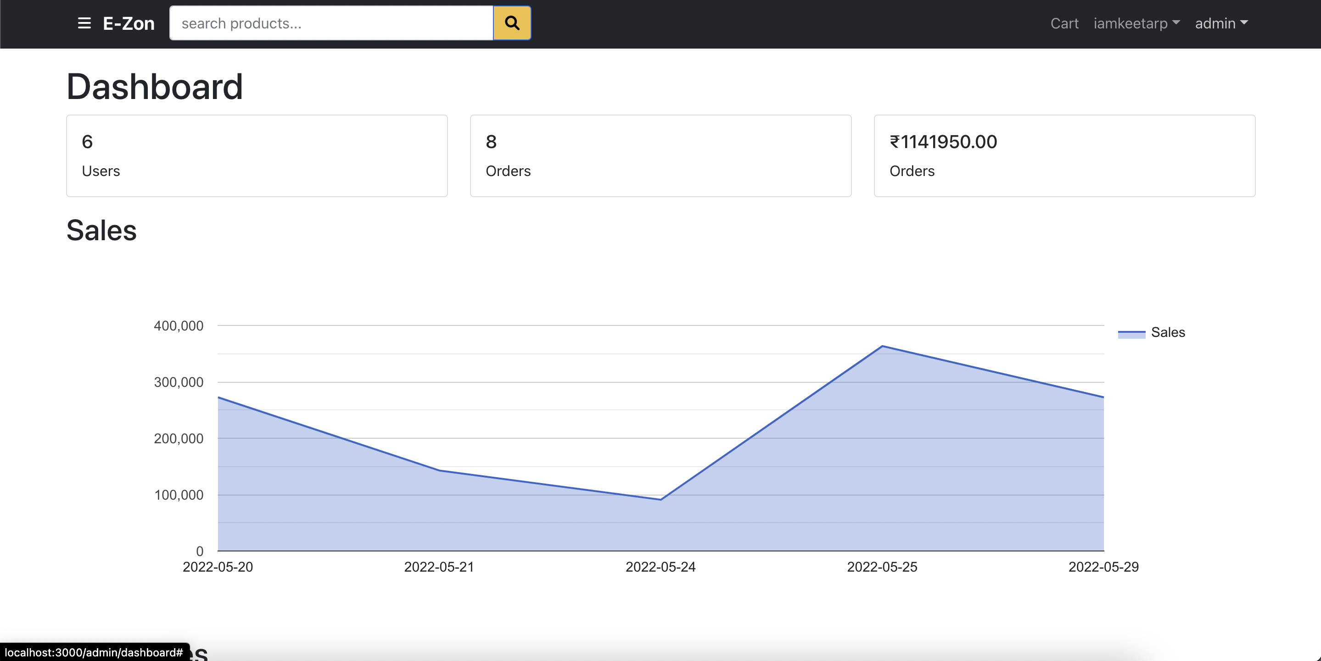Viewport: 1321px width, 661px height.
Task: Open the hamburger sidebar menu icon
Action: 84,23
